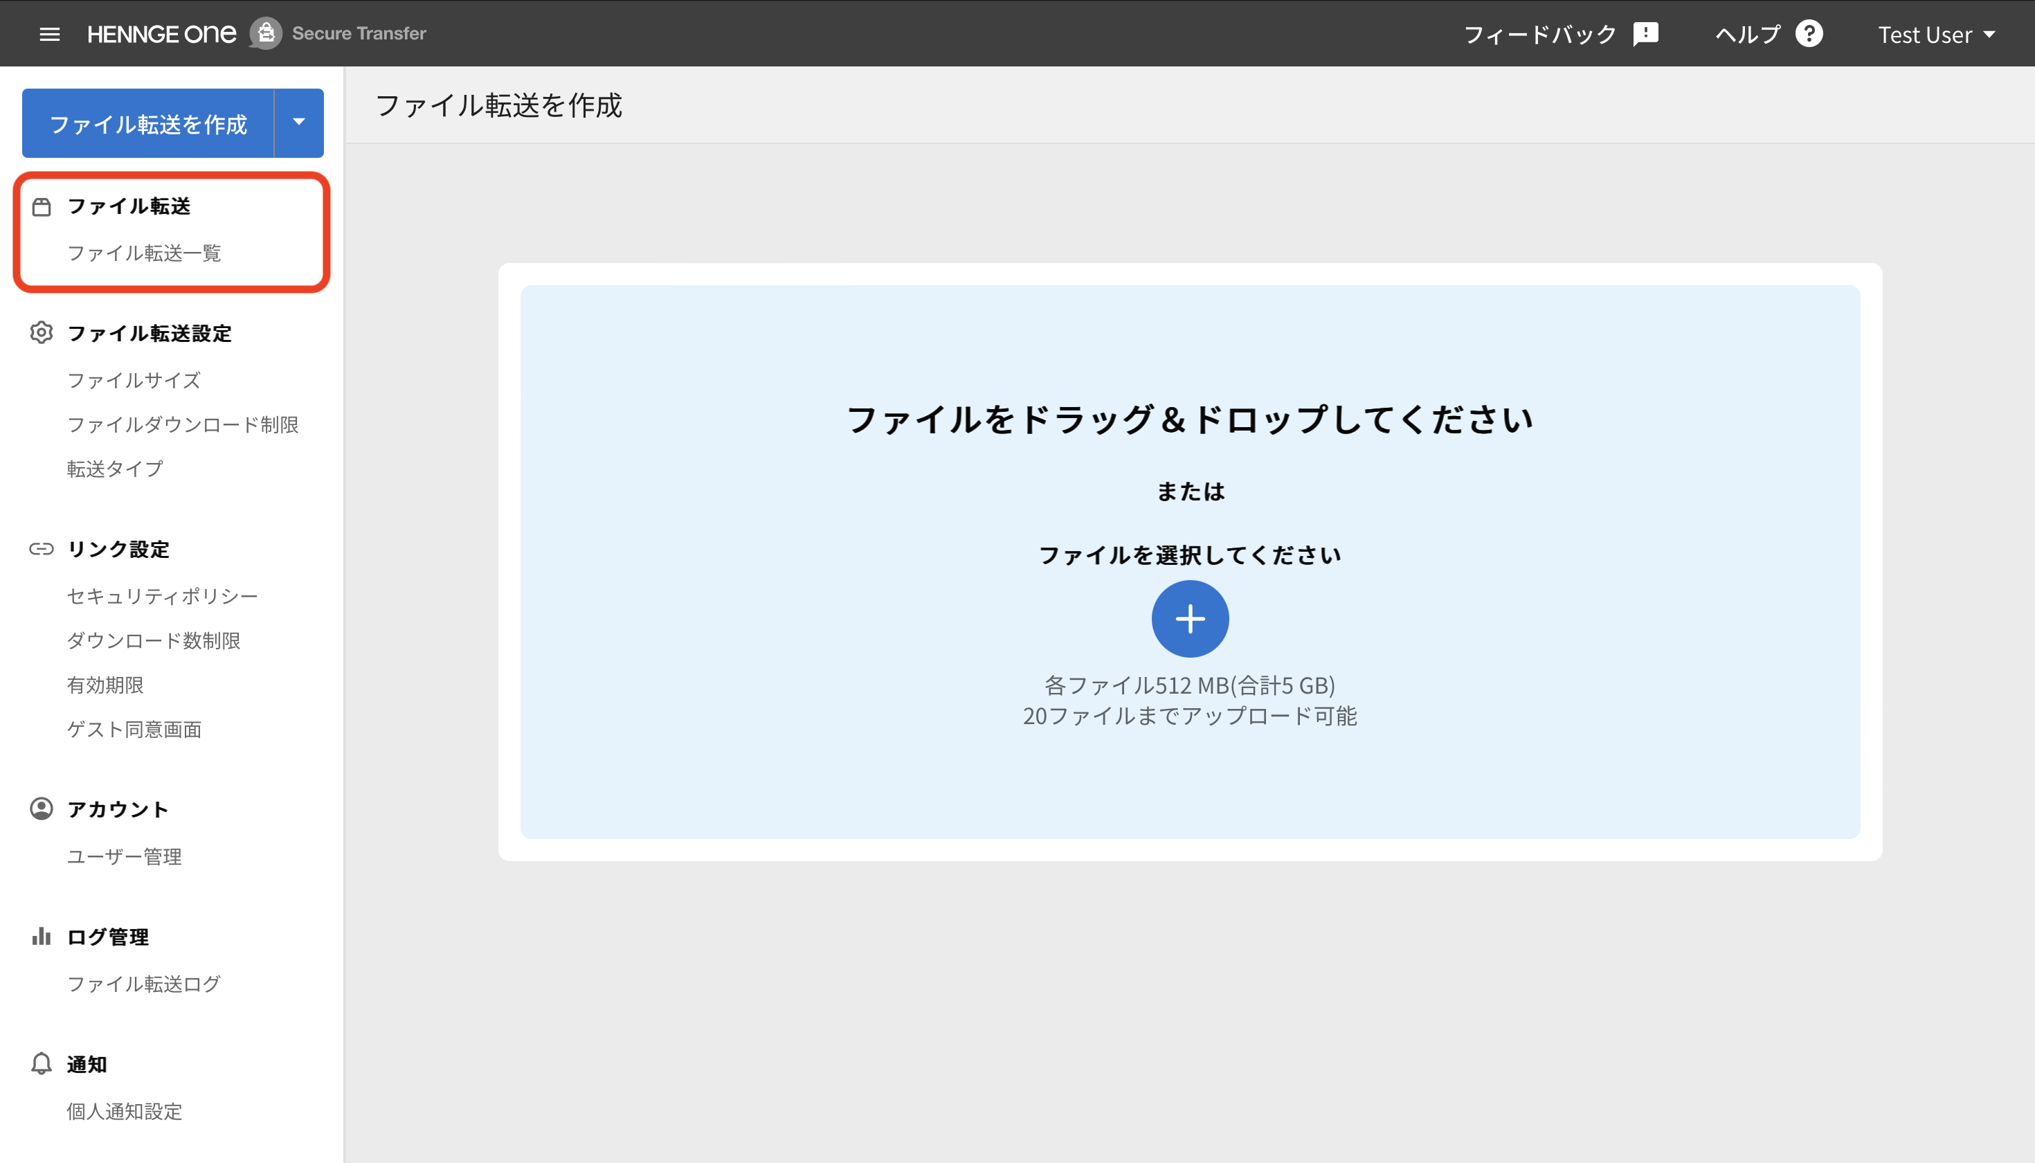The height and width of the screenshot is (1163, 2035).
Task: Click the 通知 bell icon
Action: (42, 1064)
